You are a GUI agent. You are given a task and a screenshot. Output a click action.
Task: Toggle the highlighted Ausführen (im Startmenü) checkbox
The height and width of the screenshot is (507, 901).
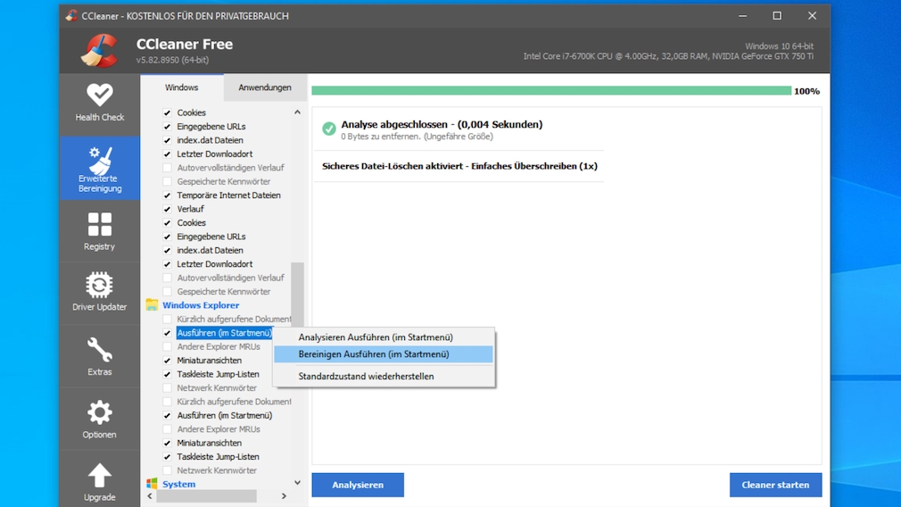pyautogui.click(x=167, y=333)
